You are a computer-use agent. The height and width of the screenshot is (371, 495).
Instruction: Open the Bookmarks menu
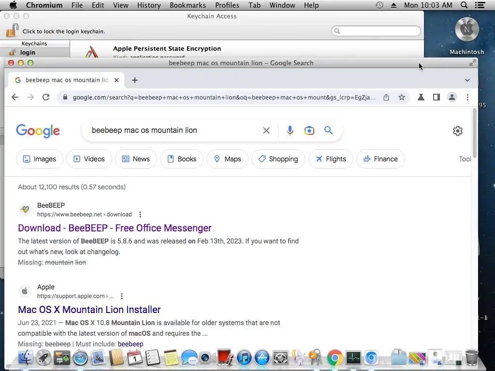tap(188, 5)
